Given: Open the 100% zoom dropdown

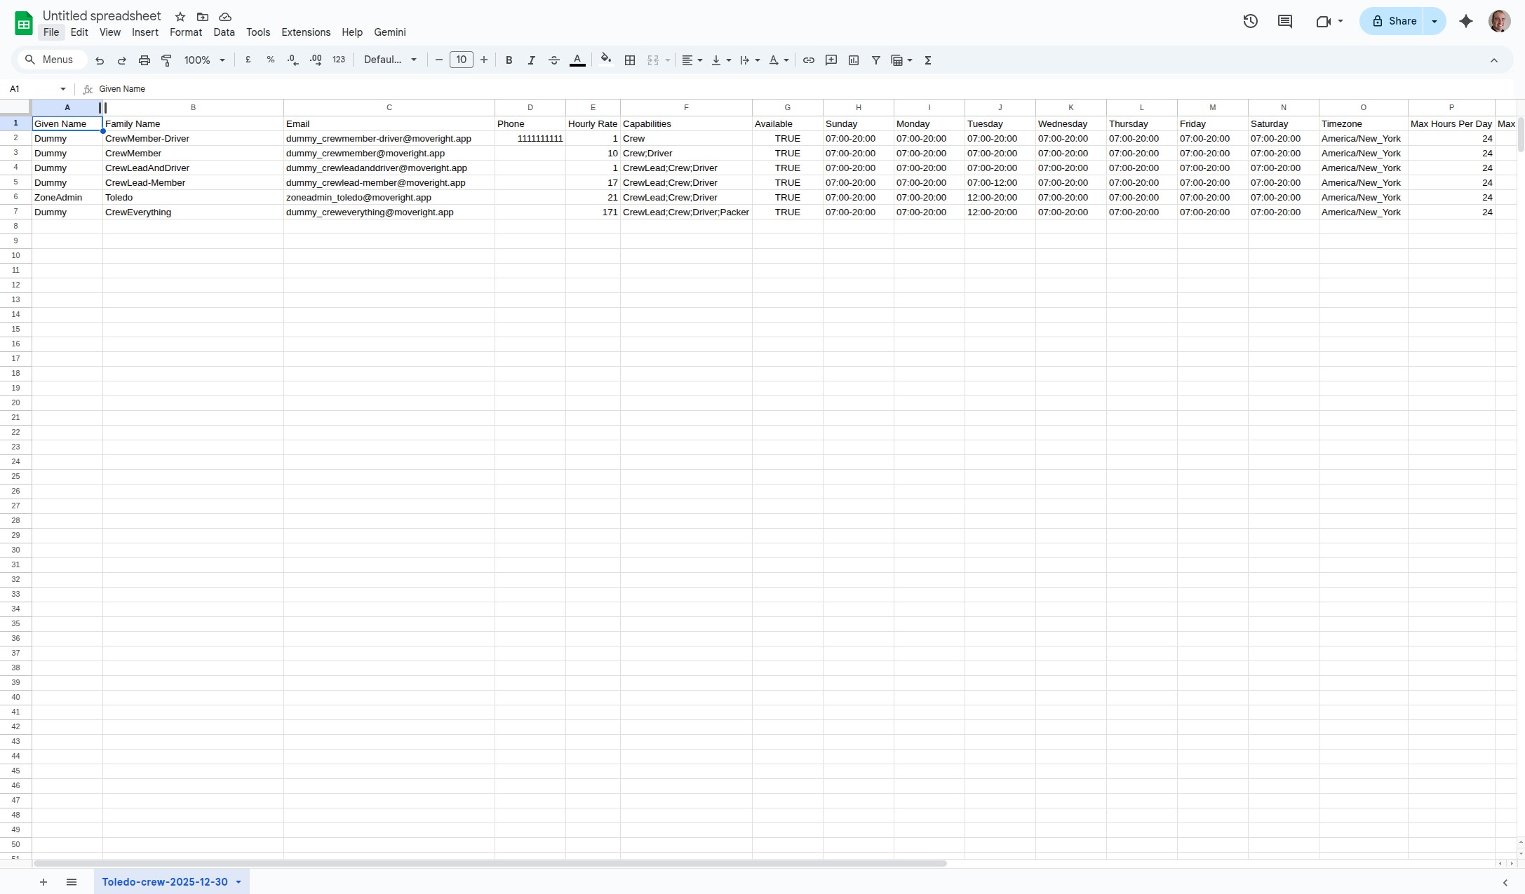Looking at the screenshot, I should click(204, 60).
